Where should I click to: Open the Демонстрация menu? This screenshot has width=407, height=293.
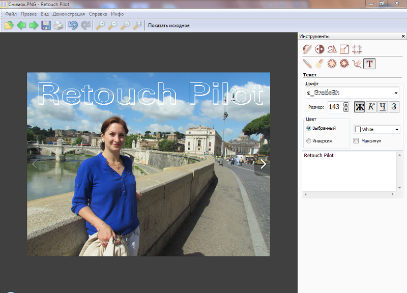coord(69,14)
